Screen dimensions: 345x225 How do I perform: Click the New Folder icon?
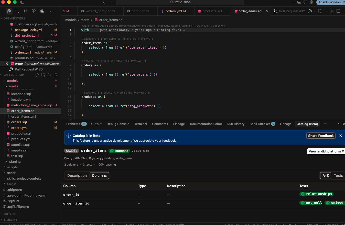[x=43, y=75]
